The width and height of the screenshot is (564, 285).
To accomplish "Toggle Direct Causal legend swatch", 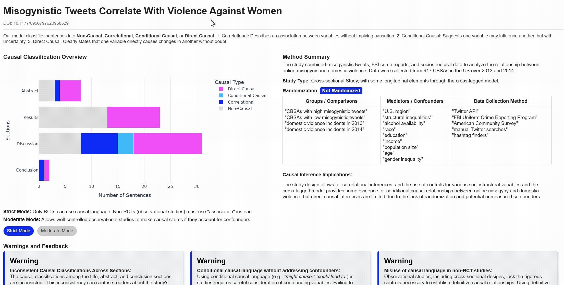I will pos(221,89).
